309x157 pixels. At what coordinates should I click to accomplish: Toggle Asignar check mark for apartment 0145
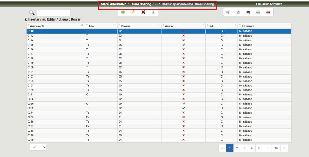point(183,45)
